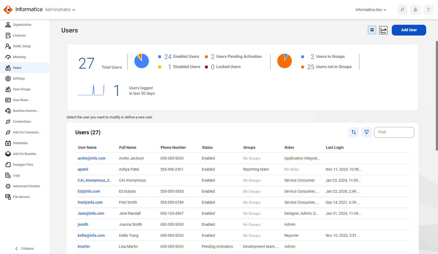Viewport: 438px width, 254px height.
Task: Open Add-On Connectors icon
Action: [x=8, y=132]
